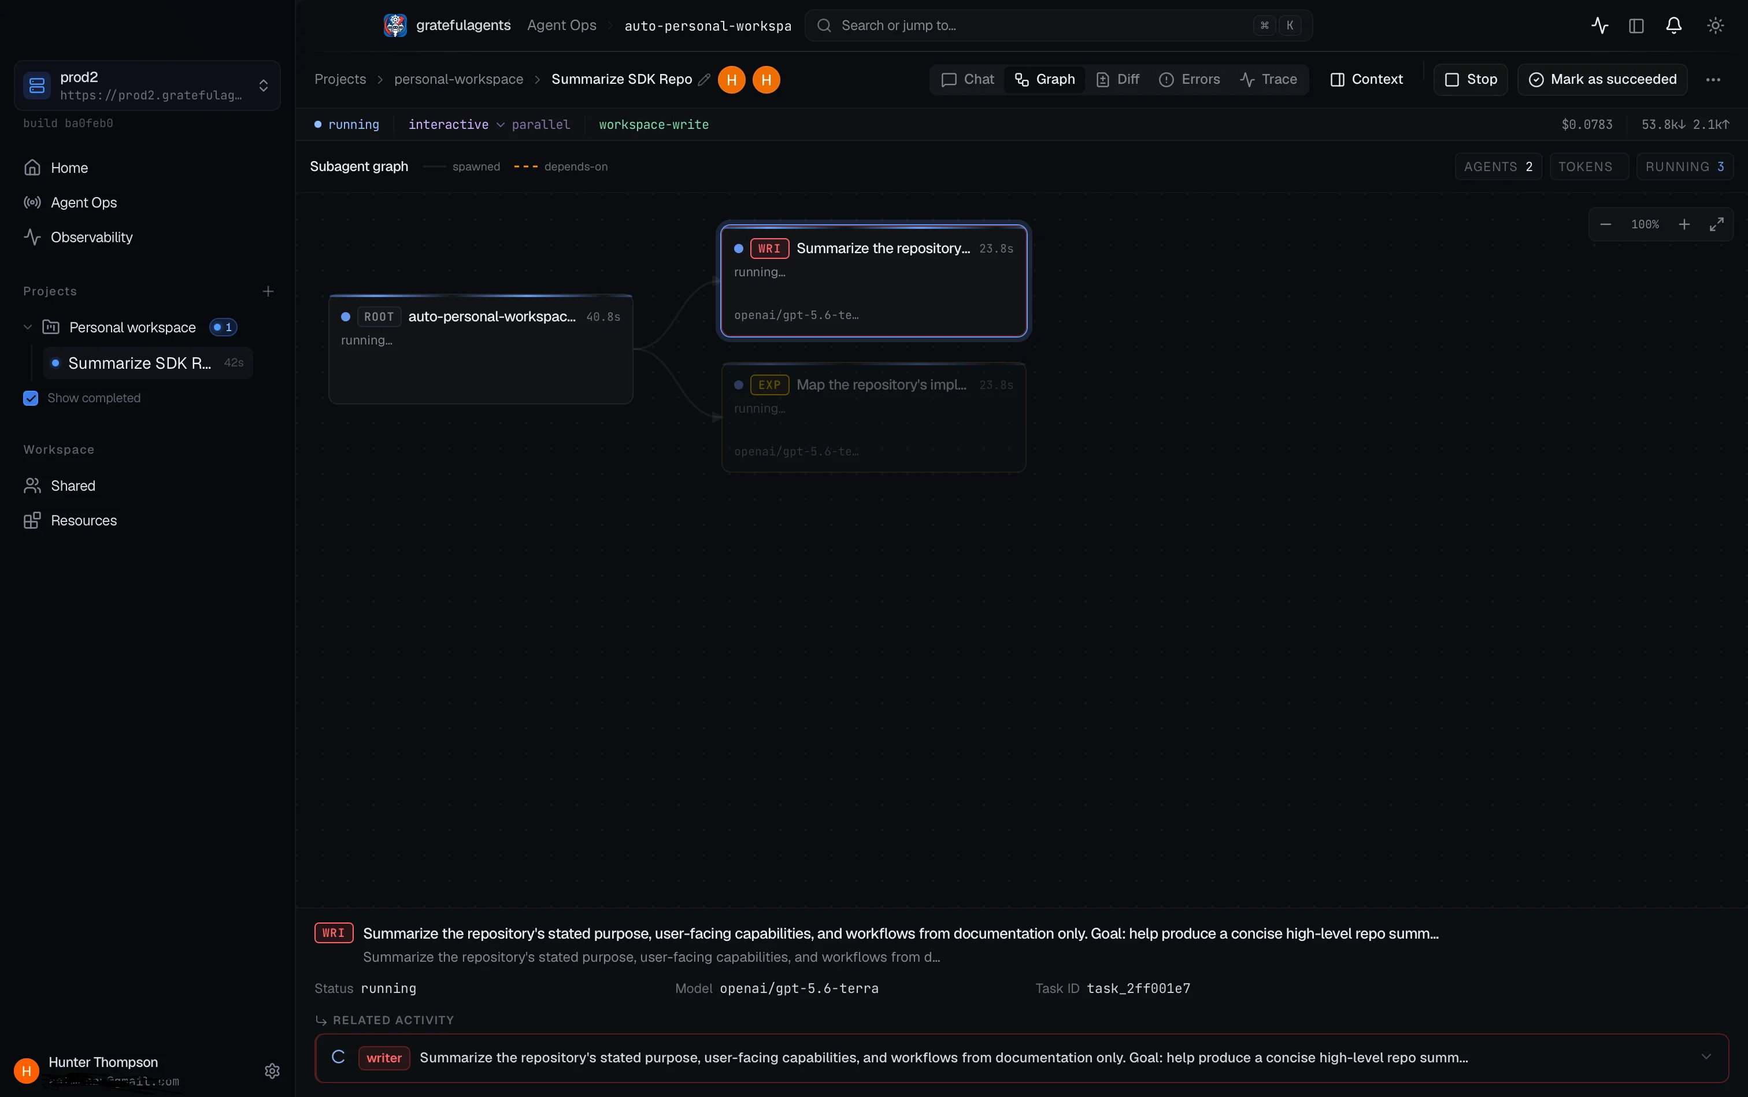Toggle the sidebar panel layout icon
Screen dimensions: 1748x1097
(1635, 25)
